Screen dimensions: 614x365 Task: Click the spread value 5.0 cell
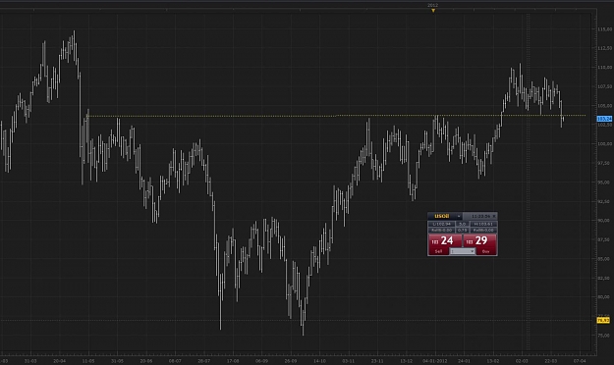[463, 224]
